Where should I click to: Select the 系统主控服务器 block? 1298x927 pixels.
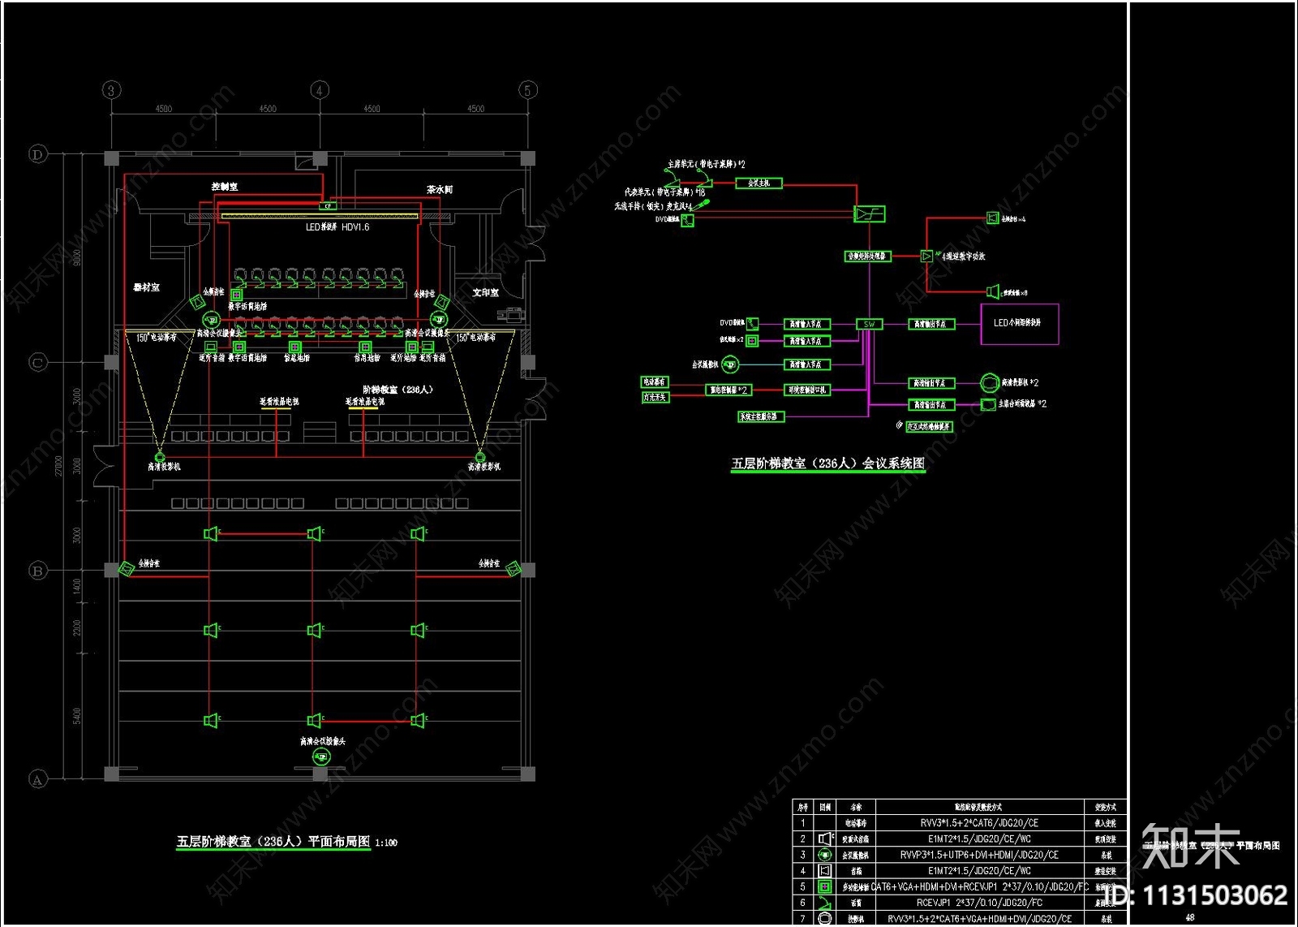point(761,416)
